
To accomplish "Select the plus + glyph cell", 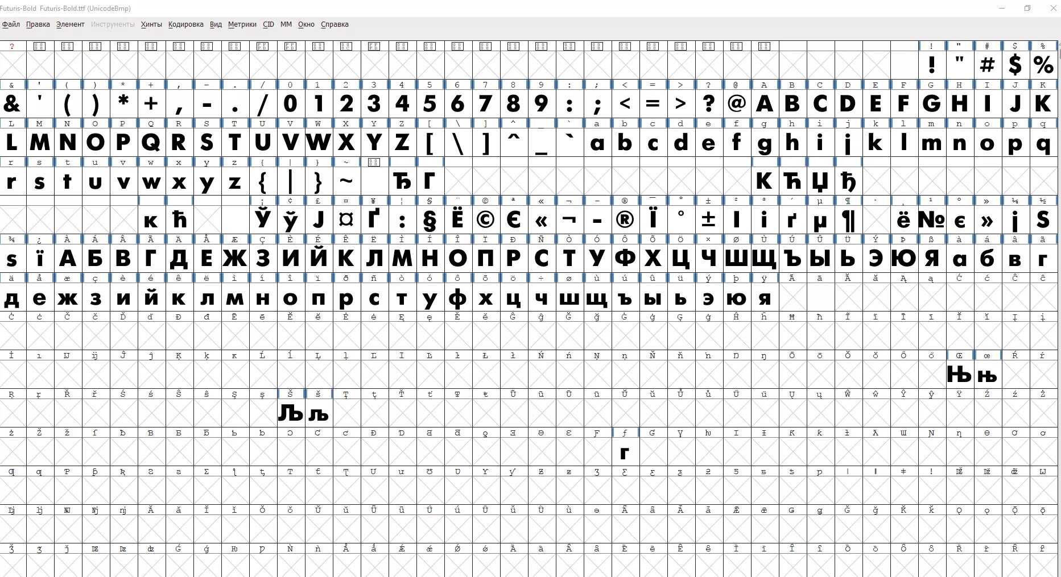I will tap(151, 103).
